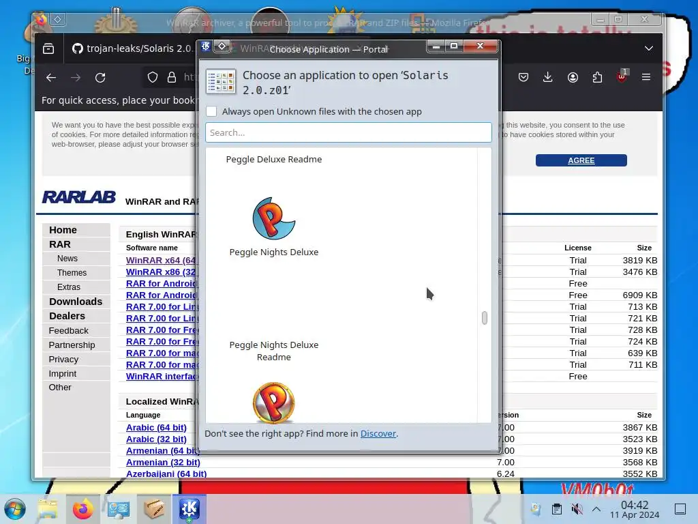This screenshot has width=698, height=524.
Task: Open Extras sidebar item
Action: pos(69,287)
